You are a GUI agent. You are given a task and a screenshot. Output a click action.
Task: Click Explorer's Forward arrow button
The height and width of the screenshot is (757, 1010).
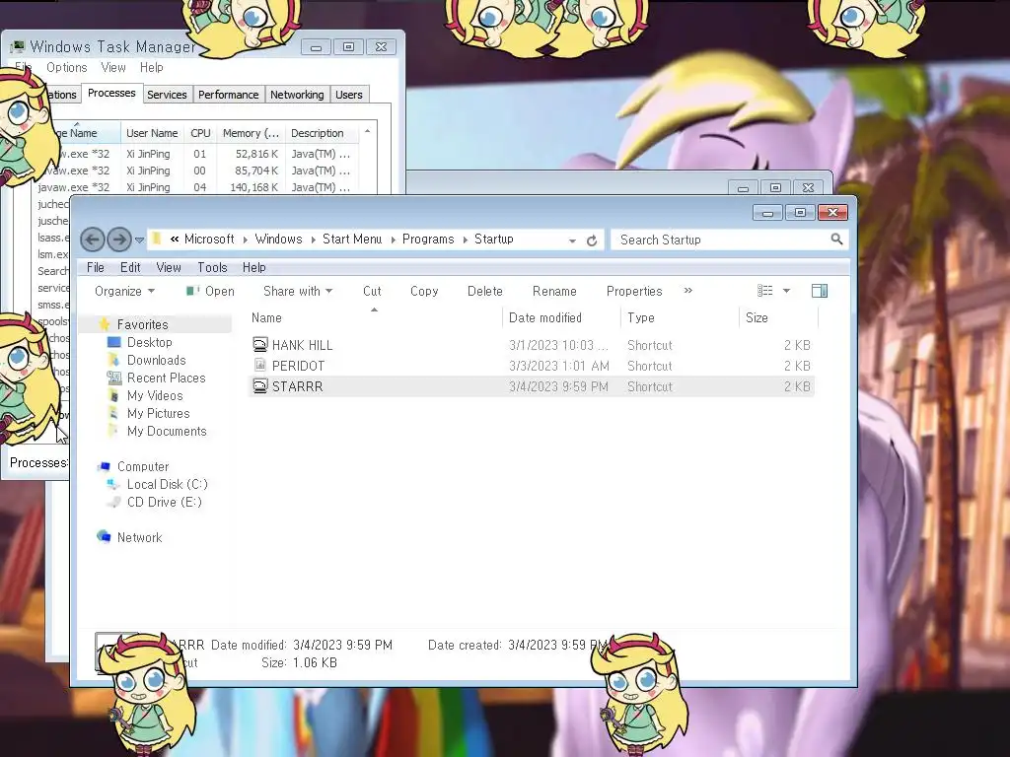point(119,240)
